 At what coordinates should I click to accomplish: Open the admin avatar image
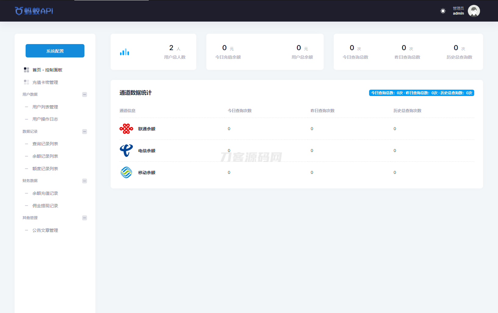(x=474, y=11)
